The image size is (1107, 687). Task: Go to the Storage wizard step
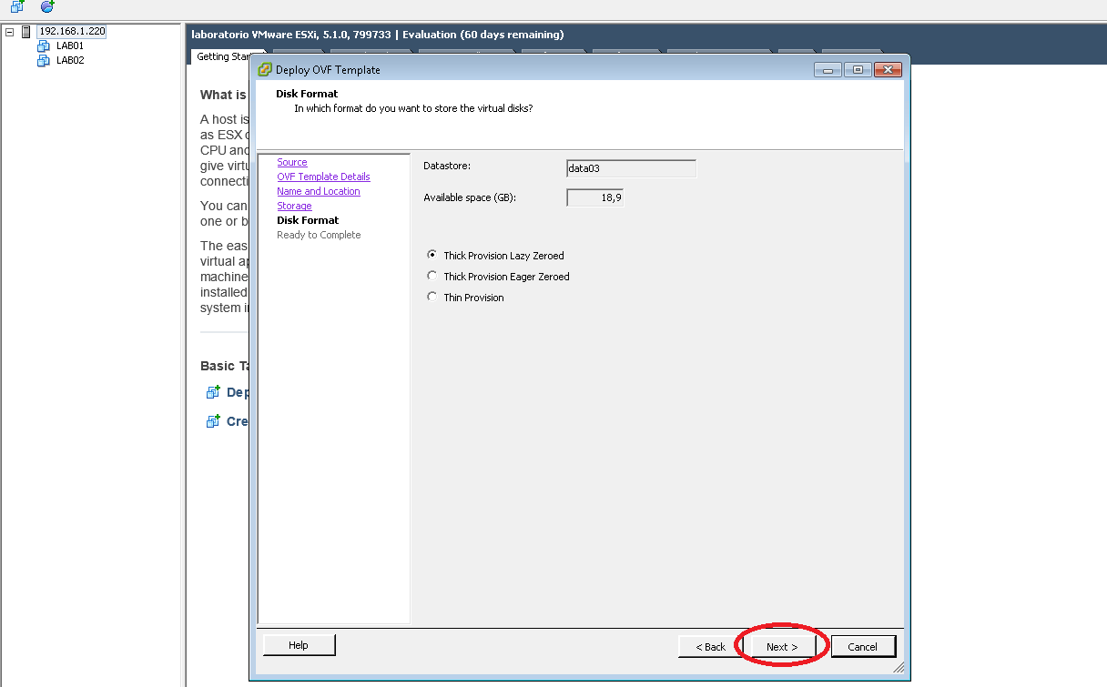coord(294,206)
